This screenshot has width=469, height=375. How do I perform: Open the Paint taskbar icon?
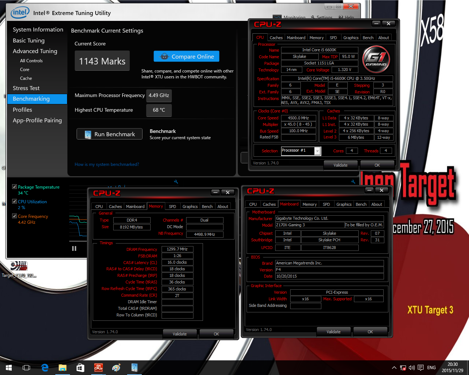coord(116,368)
